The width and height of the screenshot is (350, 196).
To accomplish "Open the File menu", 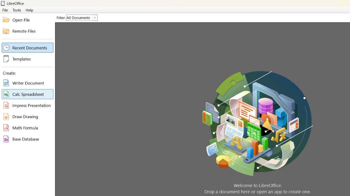I will pos(5,10).
